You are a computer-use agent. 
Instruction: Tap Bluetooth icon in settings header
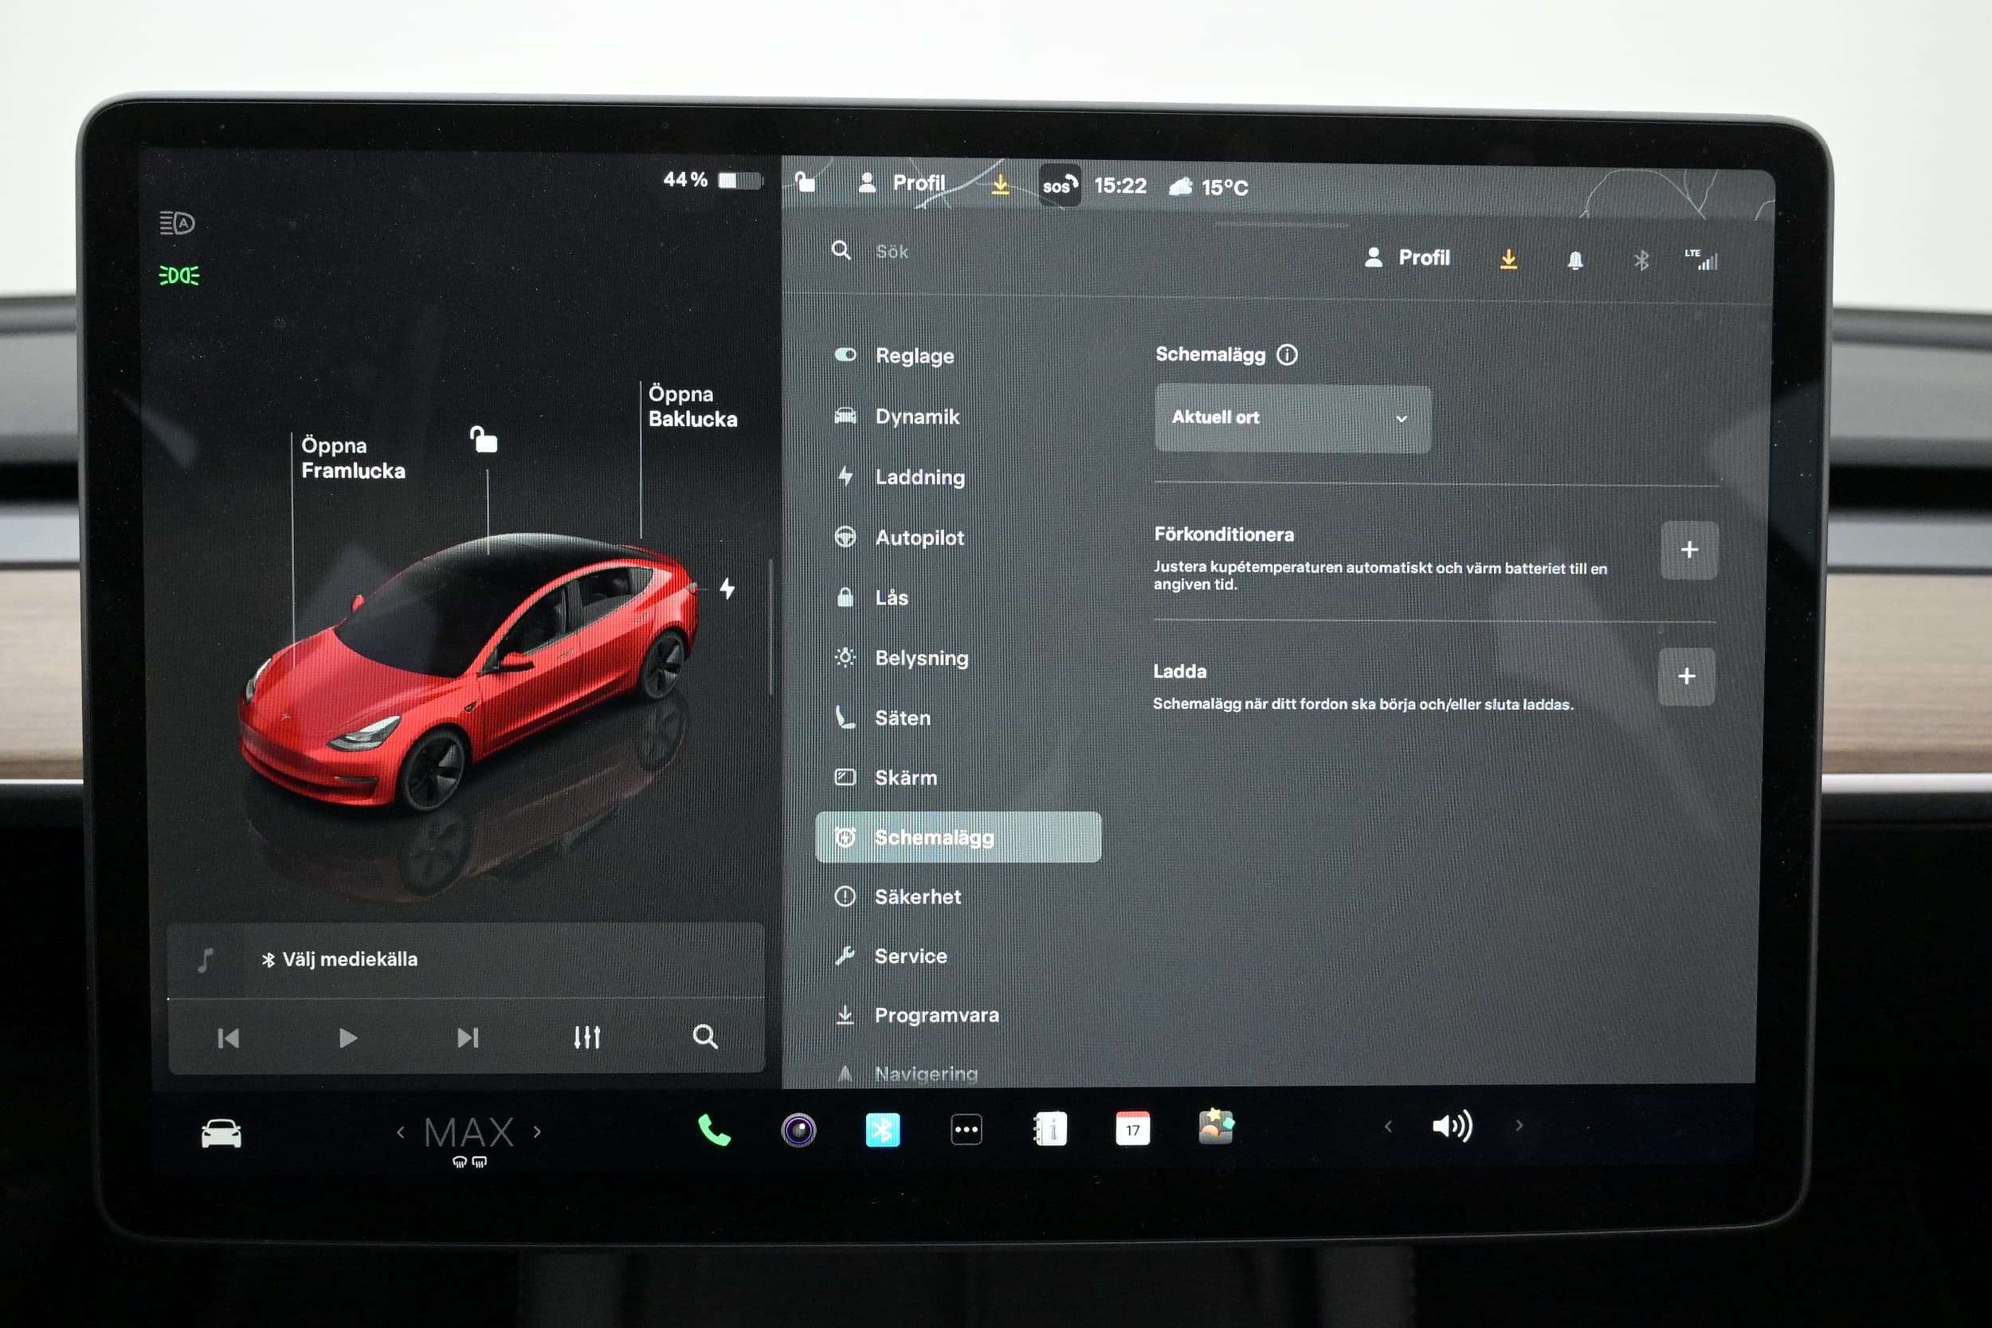pyautogui.click(x=1641, y=260)
